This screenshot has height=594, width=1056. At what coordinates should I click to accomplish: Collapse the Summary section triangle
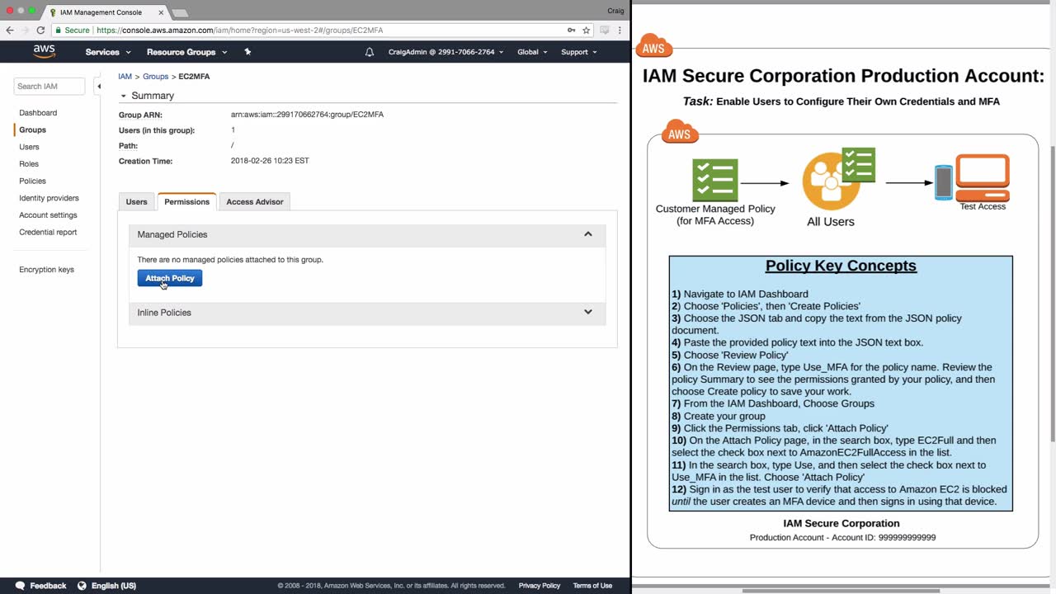(x=124, y=96)
